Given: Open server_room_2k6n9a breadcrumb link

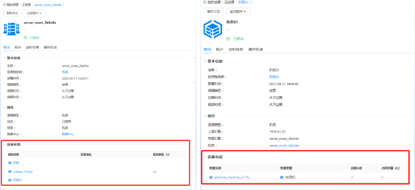Looking at the screenshot, I should (x=48, y=5).
